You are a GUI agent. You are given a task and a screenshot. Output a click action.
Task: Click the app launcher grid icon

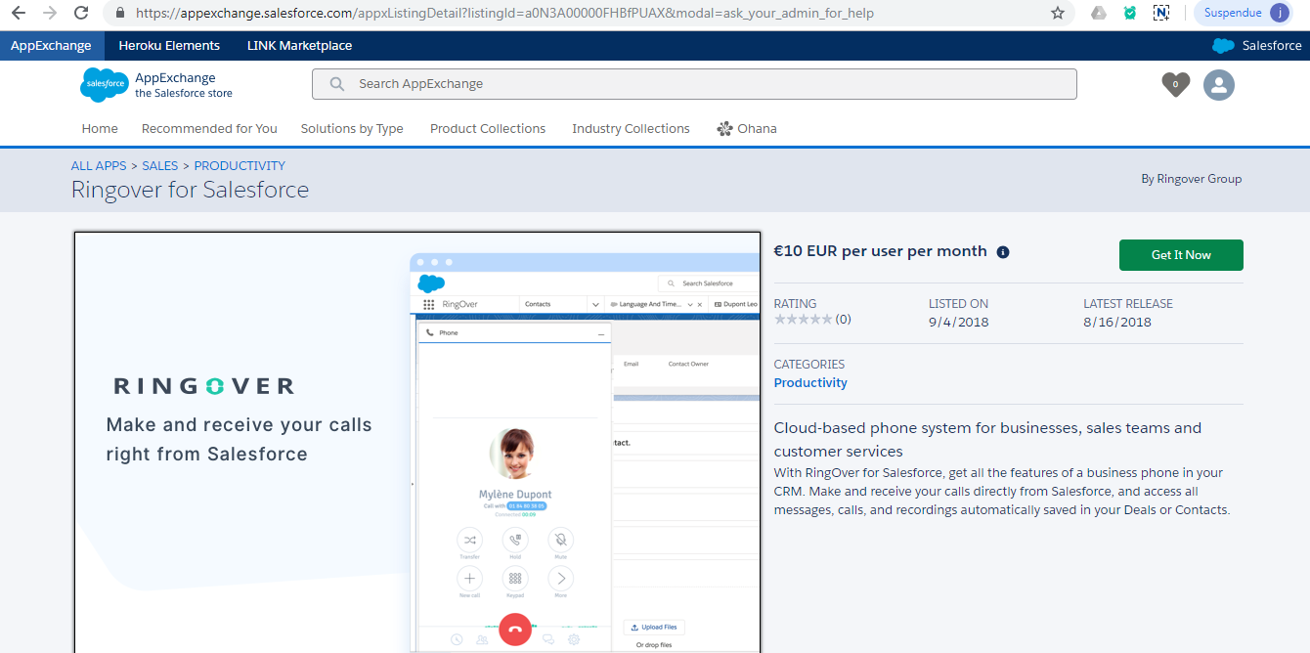point(428,304)
